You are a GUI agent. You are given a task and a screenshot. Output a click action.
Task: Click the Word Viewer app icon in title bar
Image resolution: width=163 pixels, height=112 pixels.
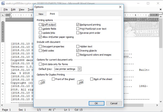coord(3,3)
